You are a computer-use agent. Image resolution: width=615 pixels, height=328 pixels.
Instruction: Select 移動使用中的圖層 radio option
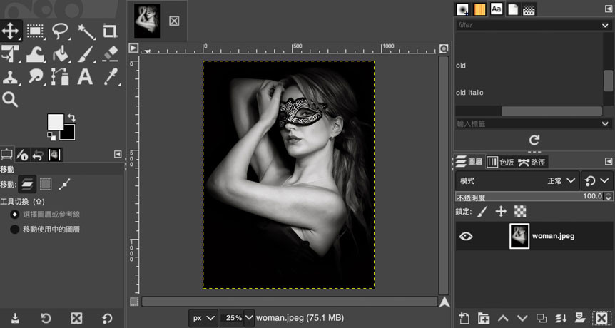pos(15,230)
